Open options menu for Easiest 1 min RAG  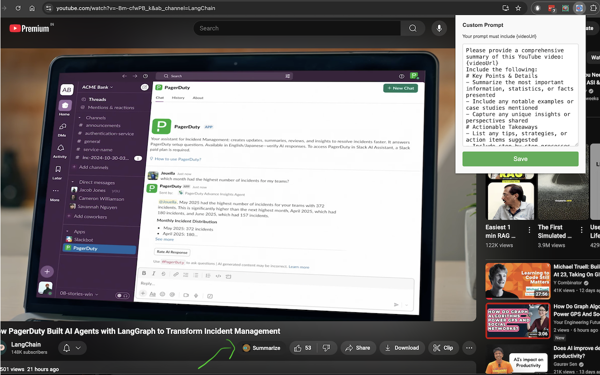(529, 230)
